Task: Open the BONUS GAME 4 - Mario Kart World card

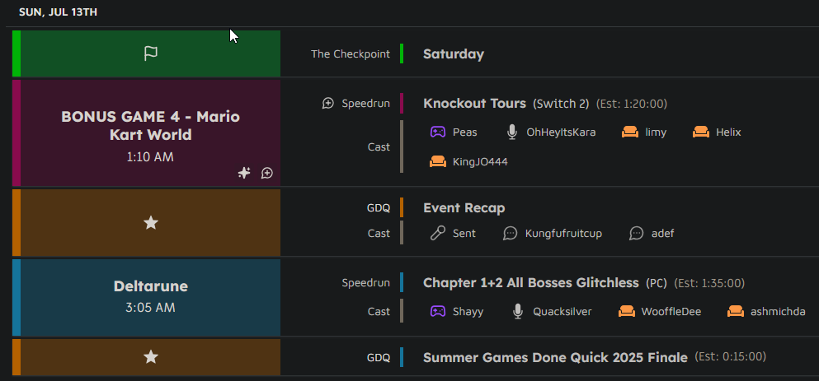Action: pos(146,133)
